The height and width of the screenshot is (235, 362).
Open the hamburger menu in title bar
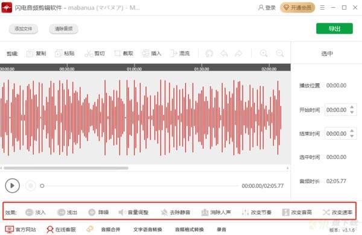(x=322, y=8)
